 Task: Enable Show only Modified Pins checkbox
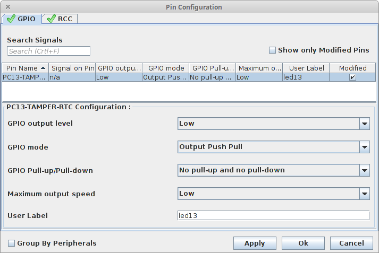coord(272,50)
